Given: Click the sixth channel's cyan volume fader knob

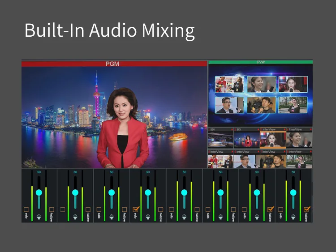Looking at the screenshot, I should [x=220, y=192].
